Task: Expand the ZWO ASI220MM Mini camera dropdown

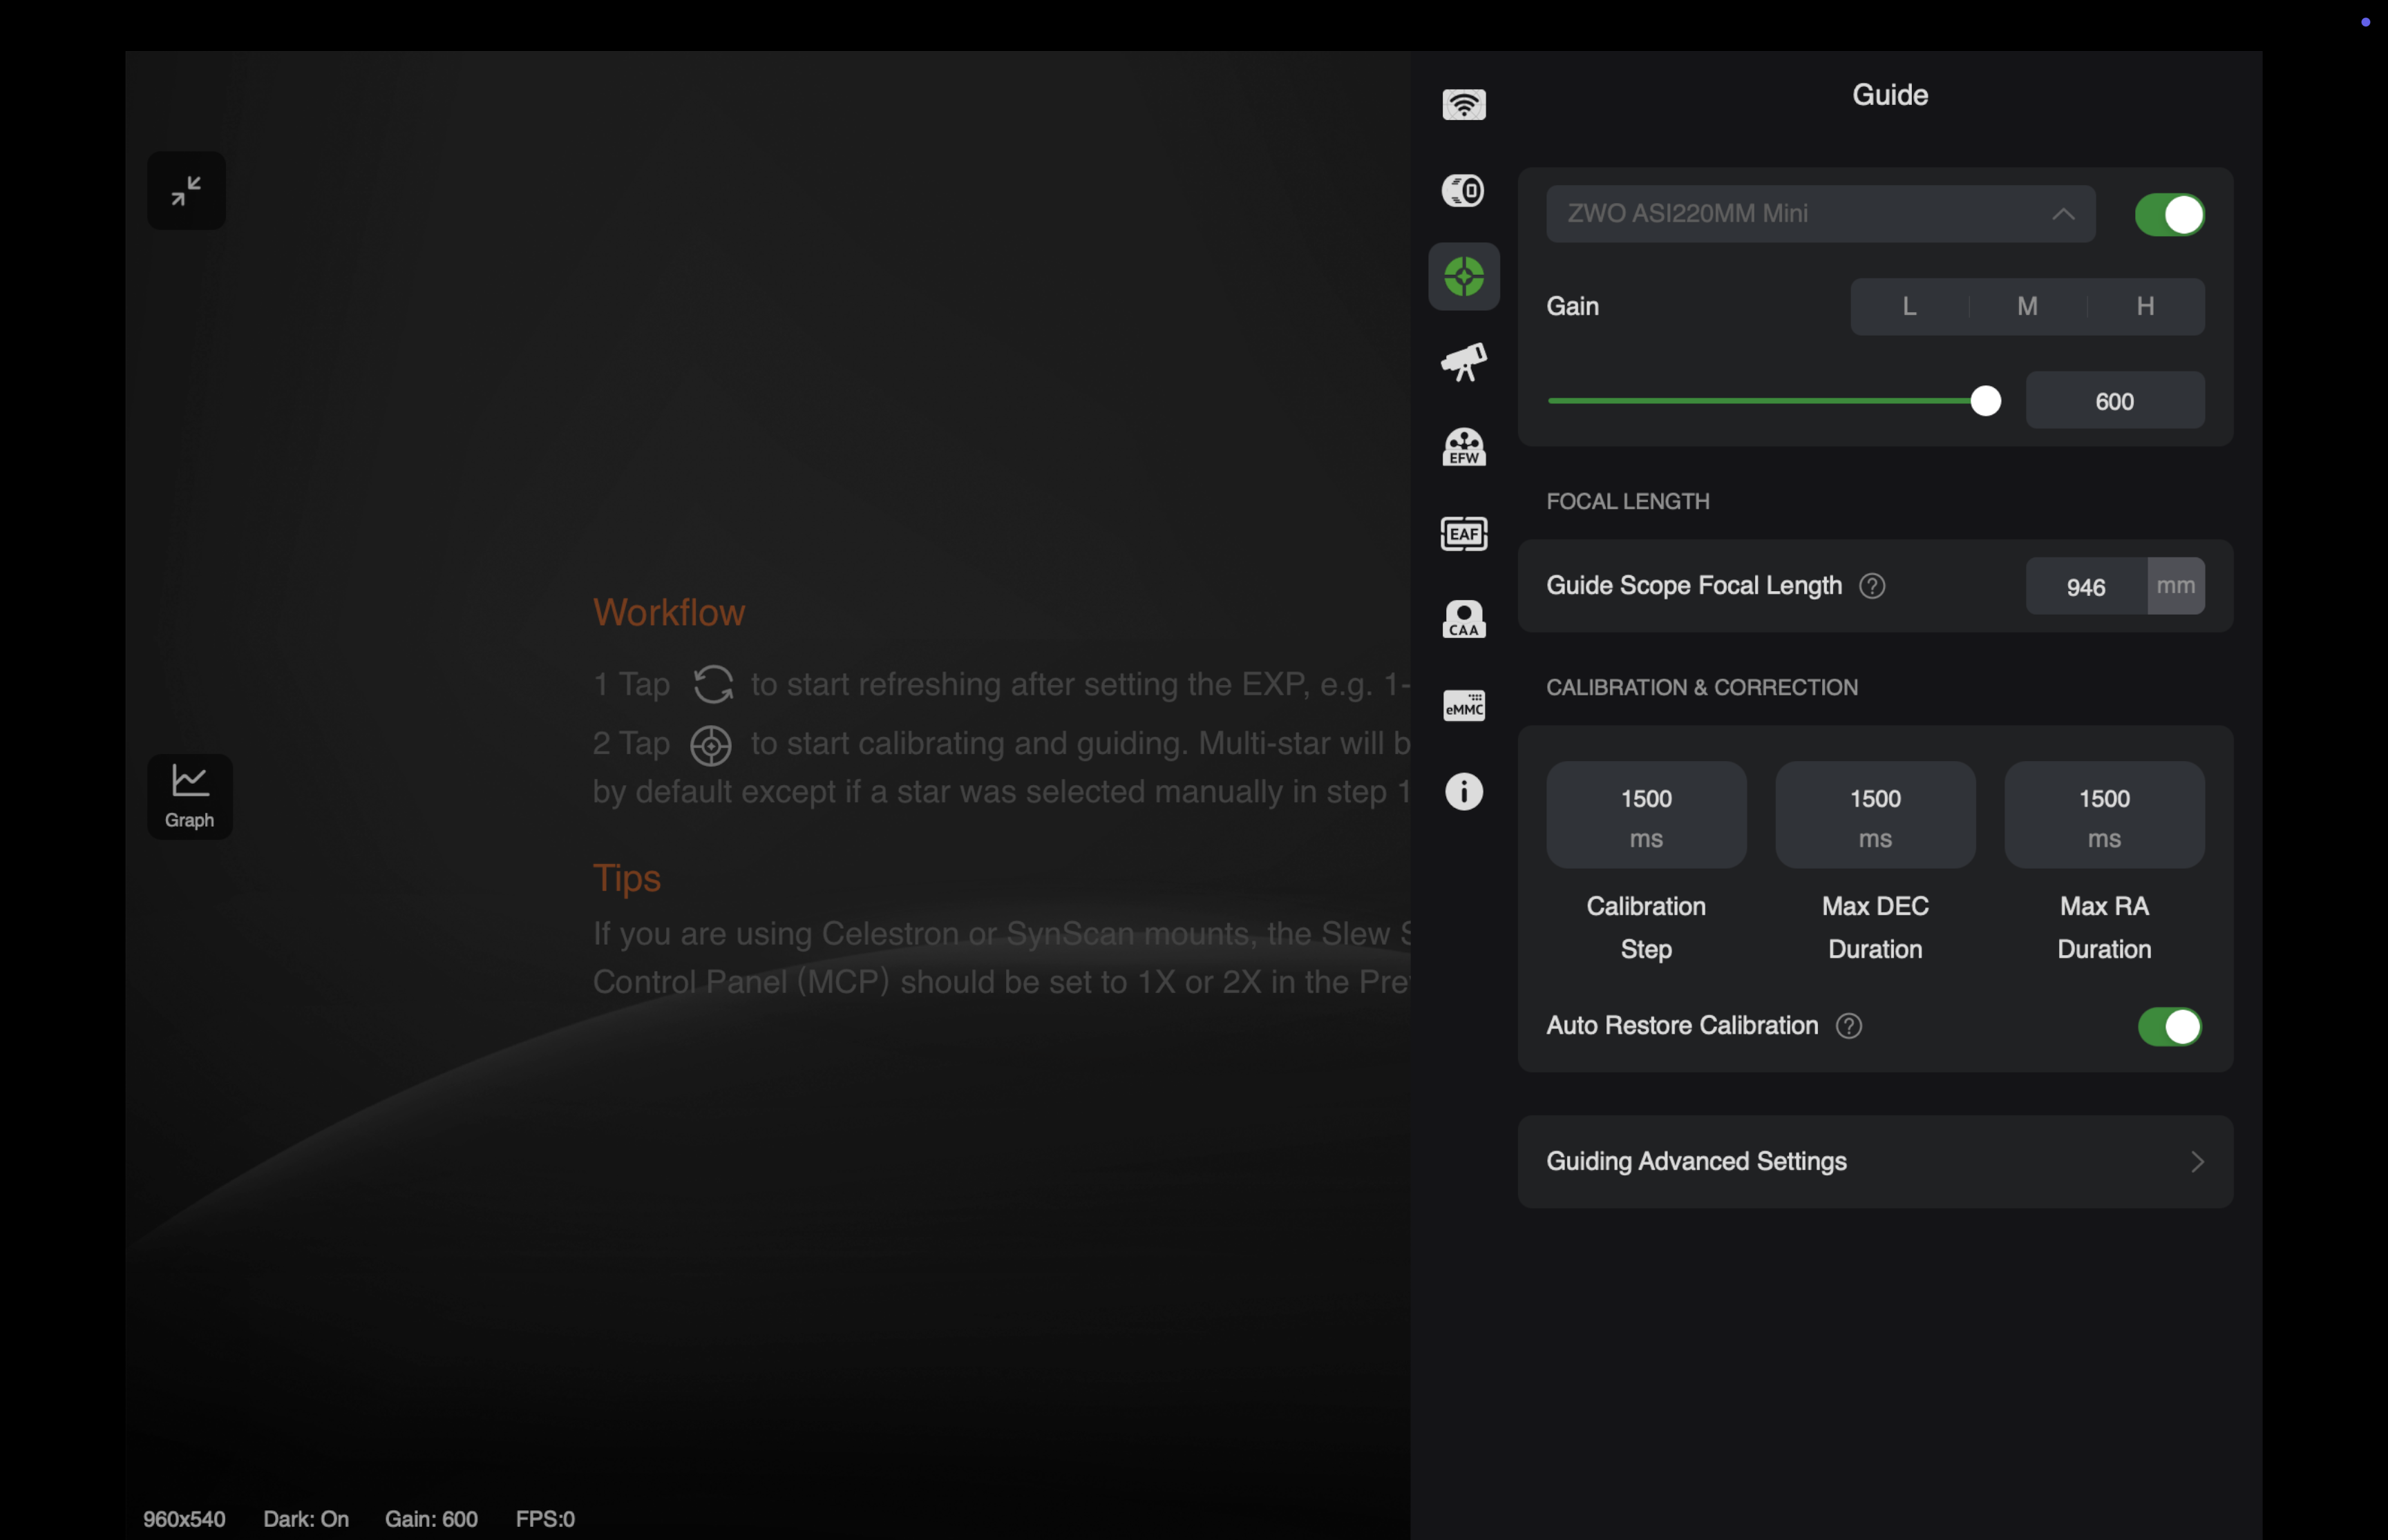Action: tap(1821, 213)
